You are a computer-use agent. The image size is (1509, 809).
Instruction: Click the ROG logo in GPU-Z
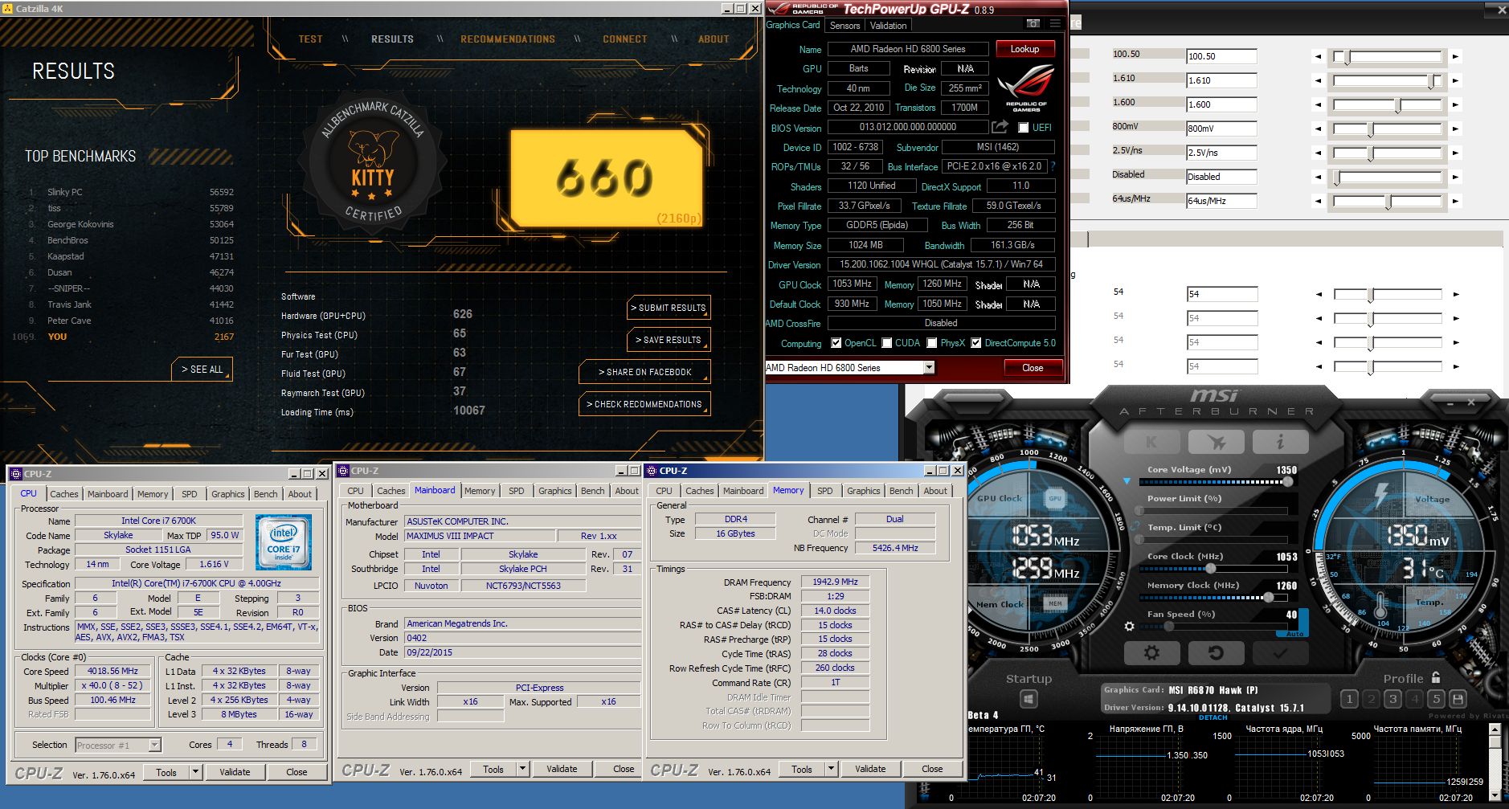1026,89
